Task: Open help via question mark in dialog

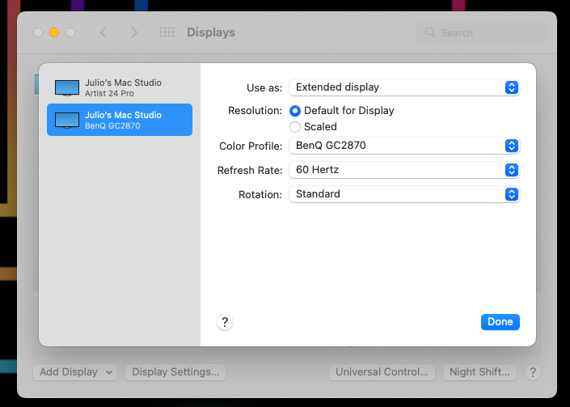Action: click(225, 322)
